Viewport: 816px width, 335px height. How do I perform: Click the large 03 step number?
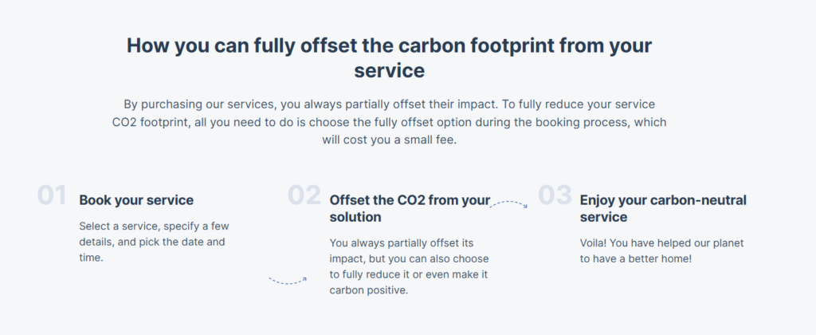pyautogui.click(x=555, y=195)
